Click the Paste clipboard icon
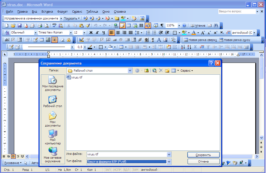The width and height of the screenshot is (266, 173). coord(81,26)
